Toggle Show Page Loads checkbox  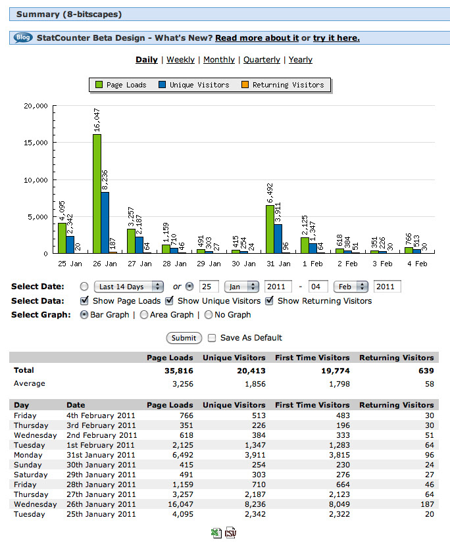coord(84,300)
